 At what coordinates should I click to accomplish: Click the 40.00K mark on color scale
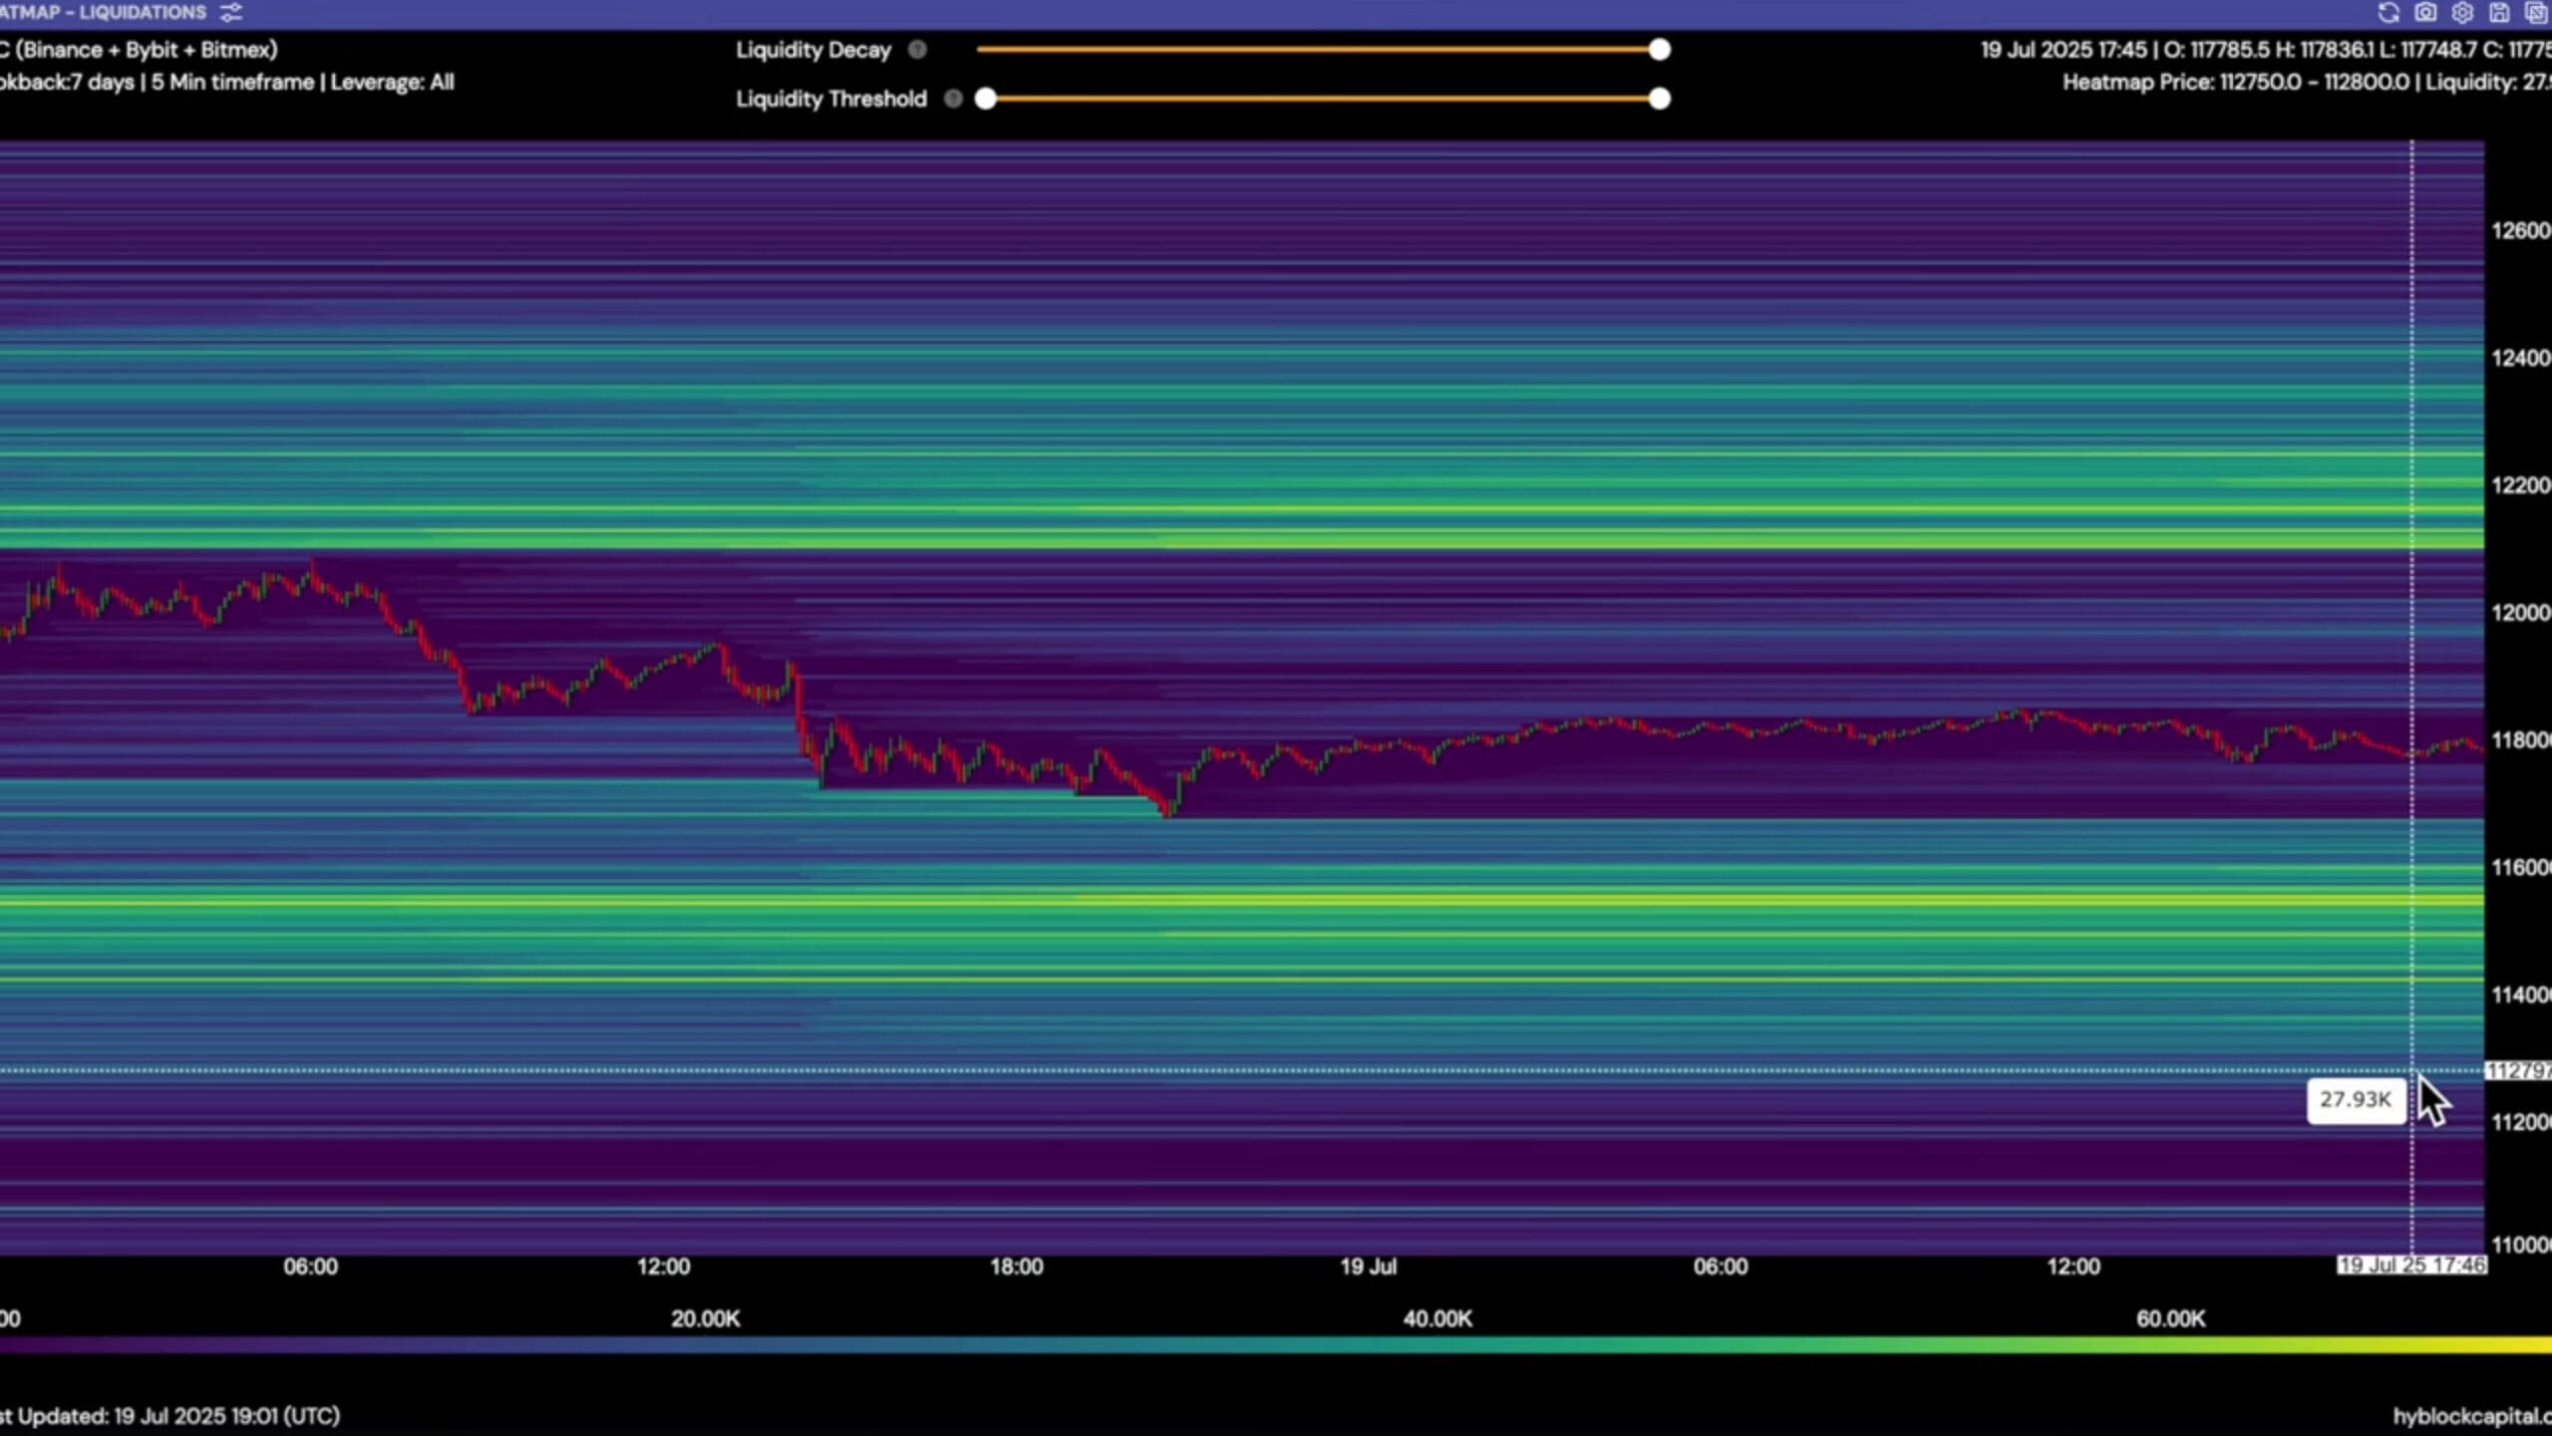point(1436,1319)
